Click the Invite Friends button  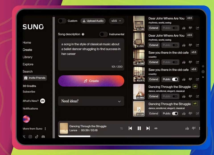(x=35, y=78)
